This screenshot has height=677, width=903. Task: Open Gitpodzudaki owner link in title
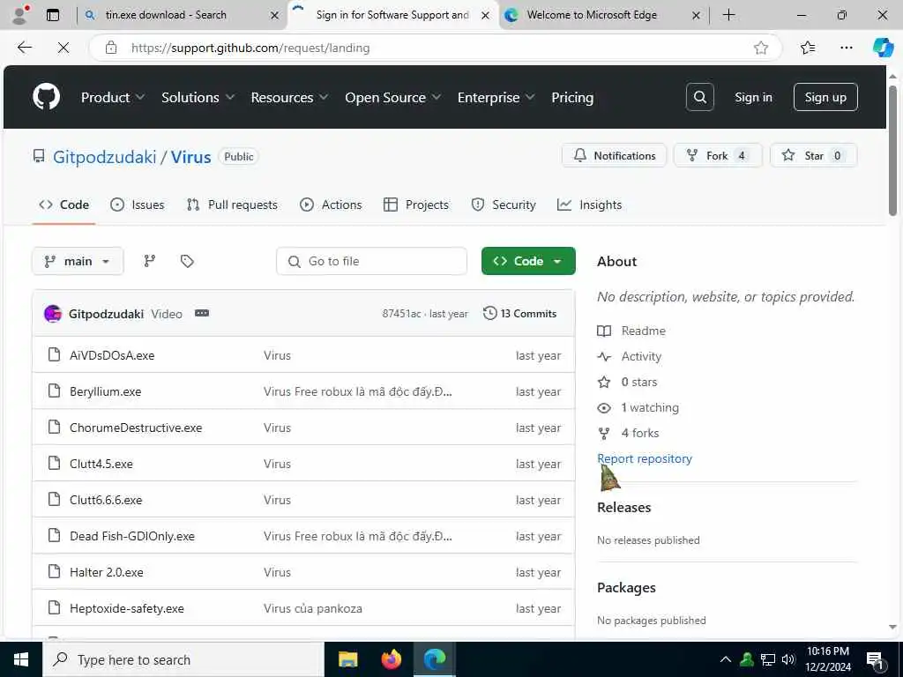click(x=104, y=157)
